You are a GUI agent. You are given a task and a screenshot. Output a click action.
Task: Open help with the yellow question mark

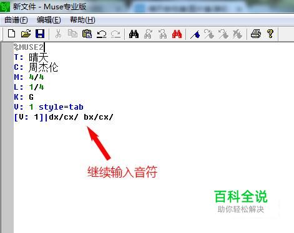click(x=270, y=34)
